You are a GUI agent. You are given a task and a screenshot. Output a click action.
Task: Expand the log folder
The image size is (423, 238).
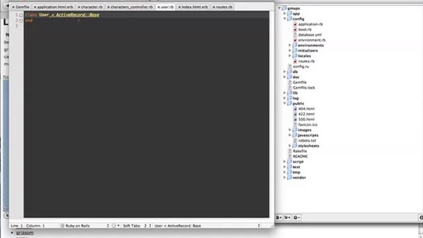pos(285,99)
